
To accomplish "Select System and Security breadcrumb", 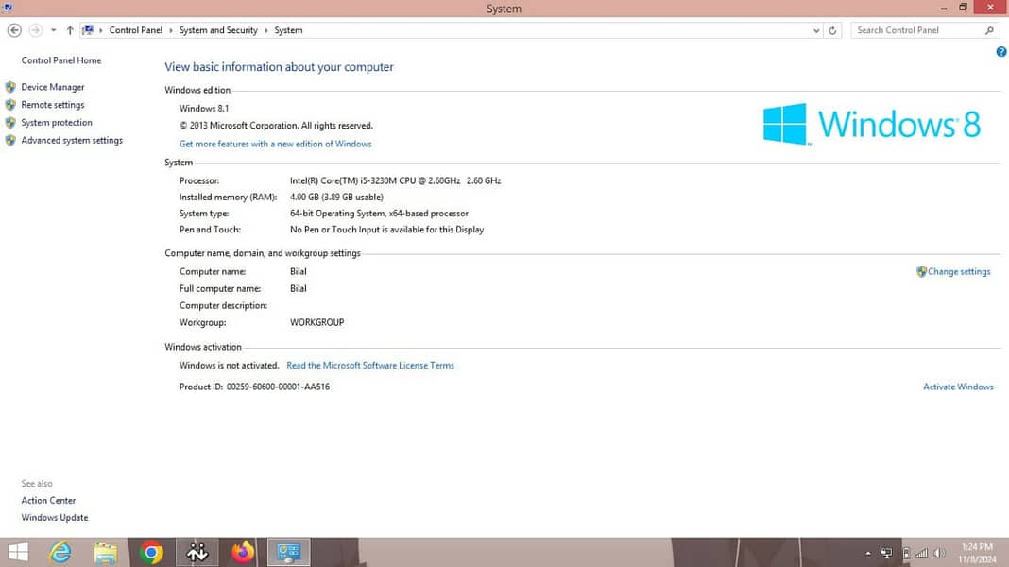I will click(218, 30).
